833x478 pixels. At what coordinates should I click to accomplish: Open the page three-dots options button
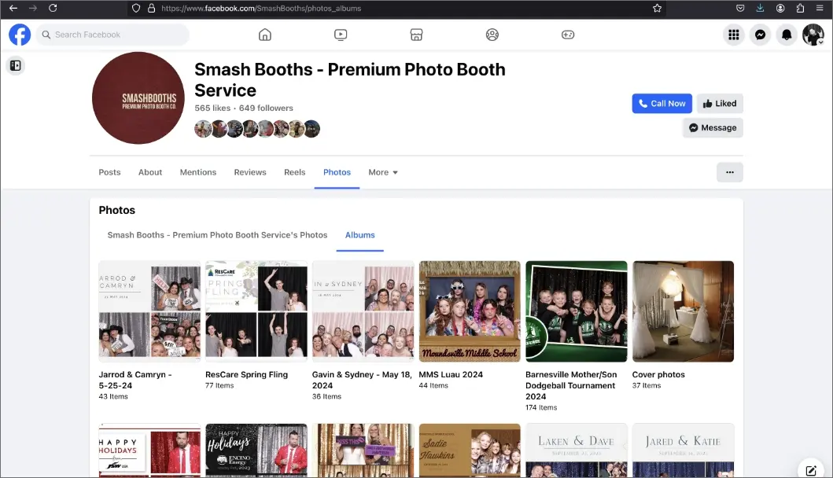[729, 172]
